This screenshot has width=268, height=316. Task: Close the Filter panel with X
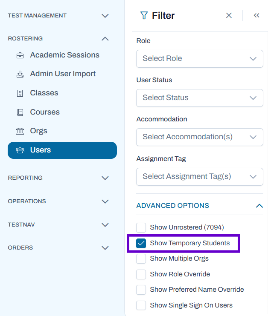pos(229,15)
